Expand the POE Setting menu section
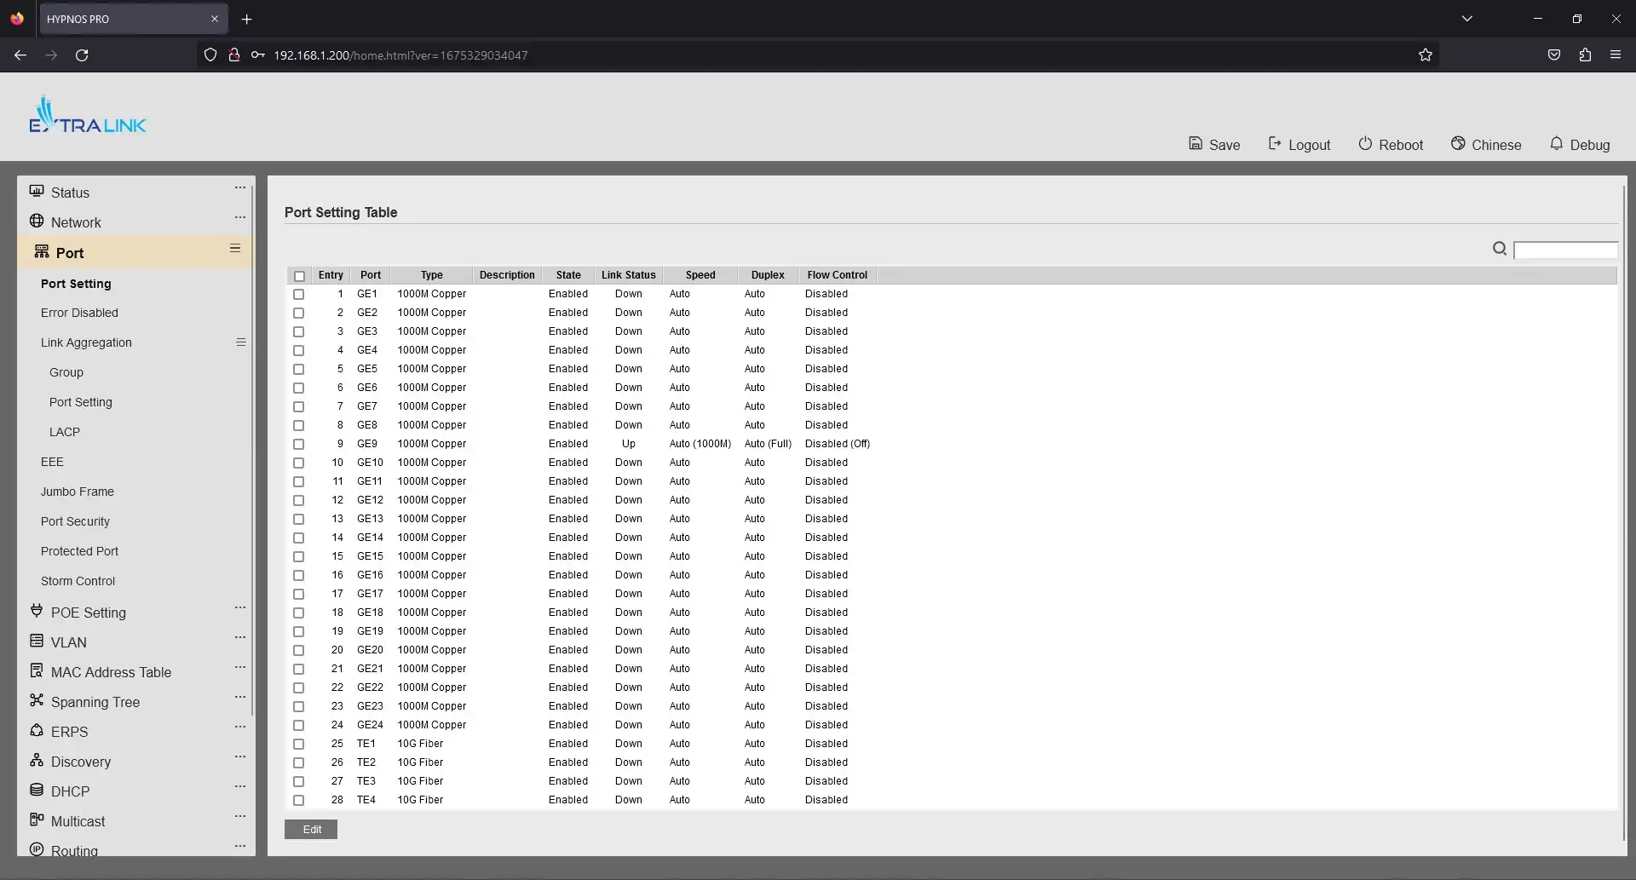The image size is (1636, 880). tap(88, 613)
